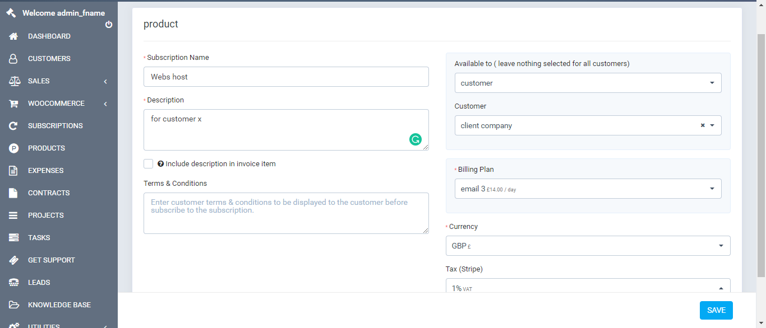Open Contracts in sidebar
Image resolution: width=766 pixels, height=328 pixels.
[49, 193]
